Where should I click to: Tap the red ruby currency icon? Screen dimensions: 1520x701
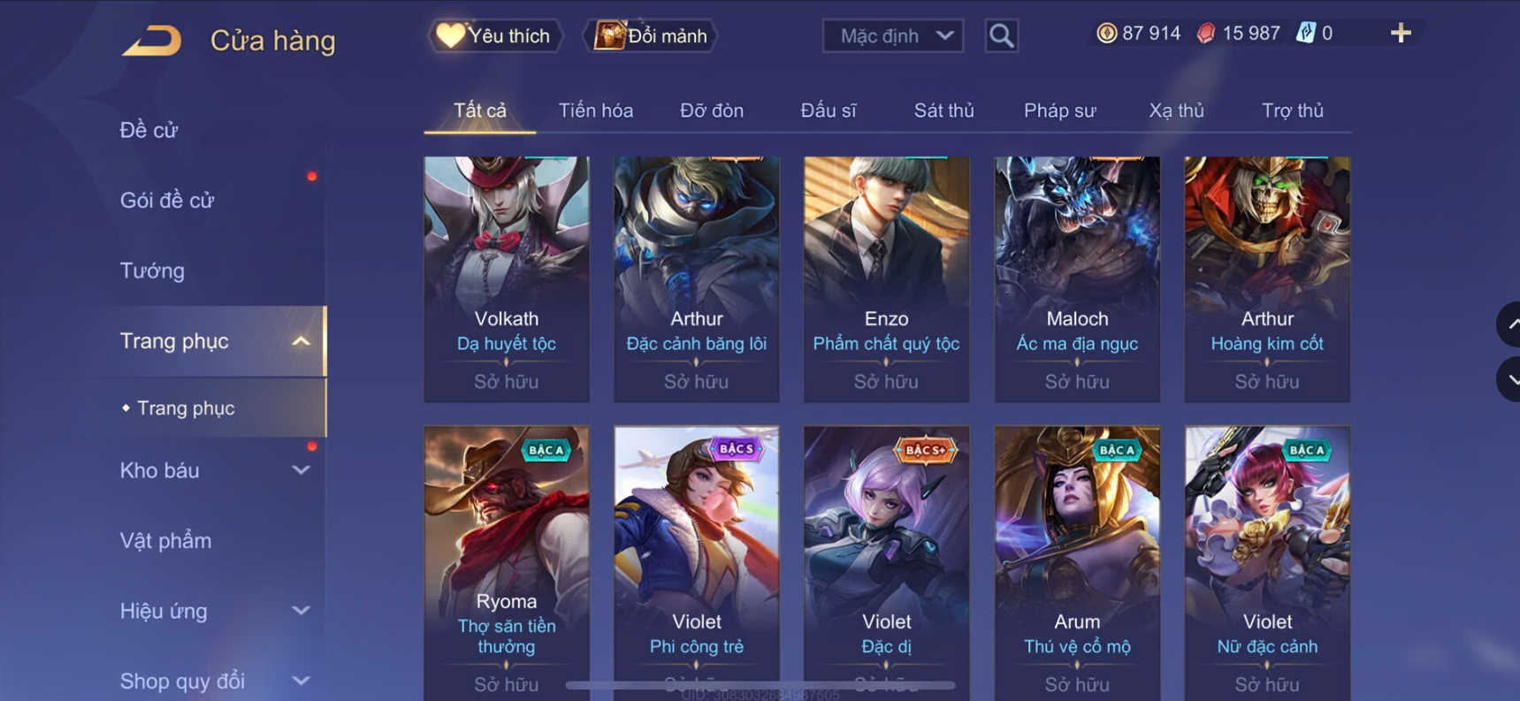pyautogui.click(x=1206, y=34)
